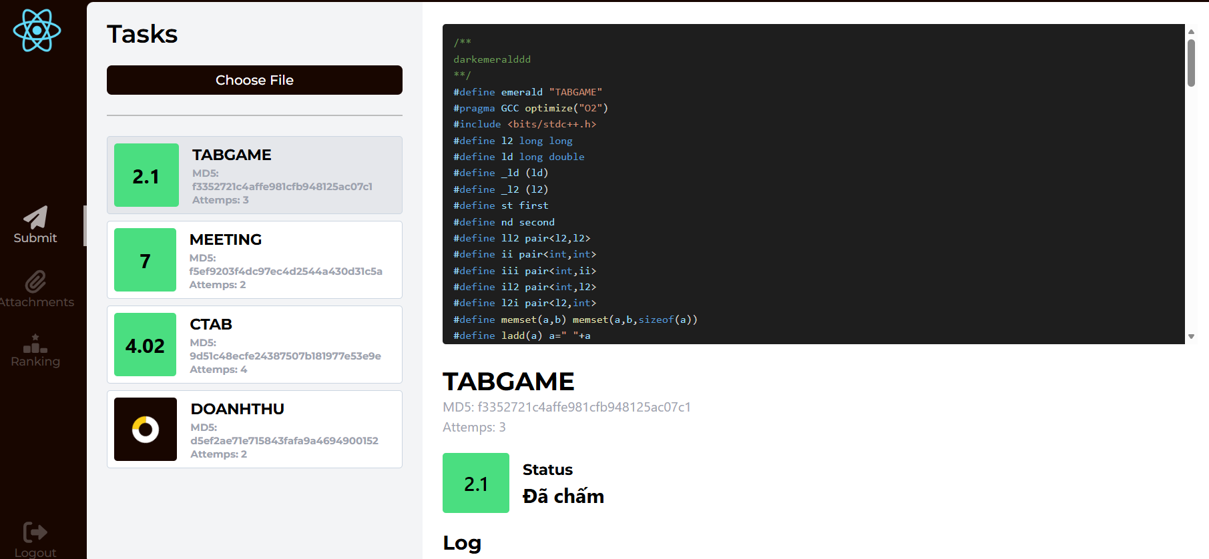Select the TABGAME task title
The image size is (1209, 559).
[232, 155]
